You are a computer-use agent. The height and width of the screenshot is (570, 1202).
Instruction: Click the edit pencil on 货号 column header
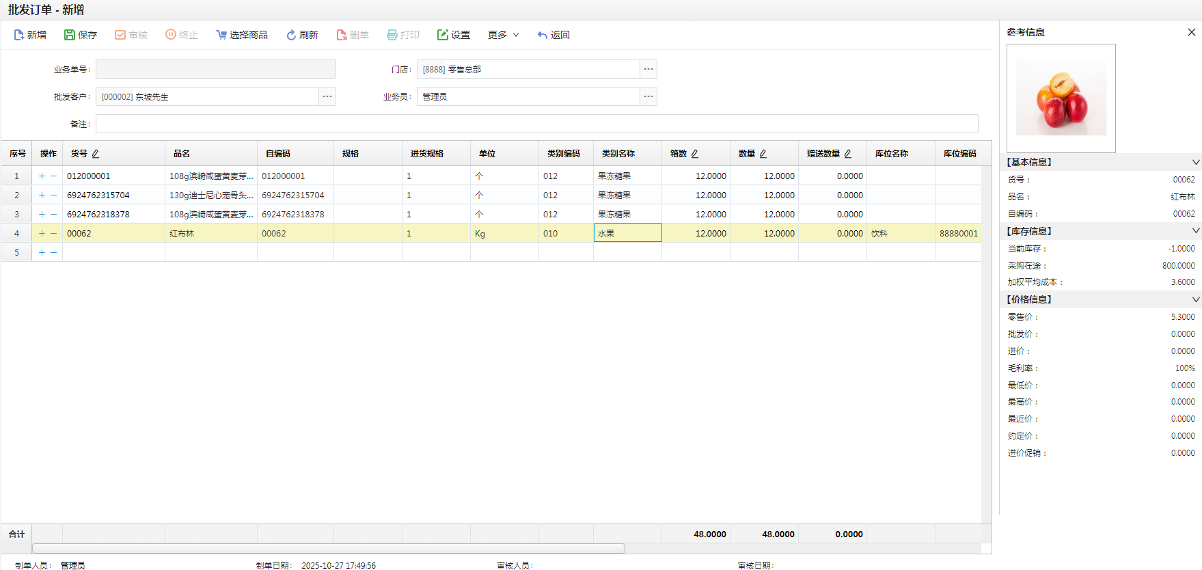(x=96, y=154)
